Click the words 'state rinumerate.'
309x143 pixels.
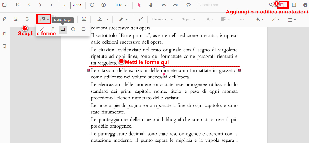(x=108, y=112)
